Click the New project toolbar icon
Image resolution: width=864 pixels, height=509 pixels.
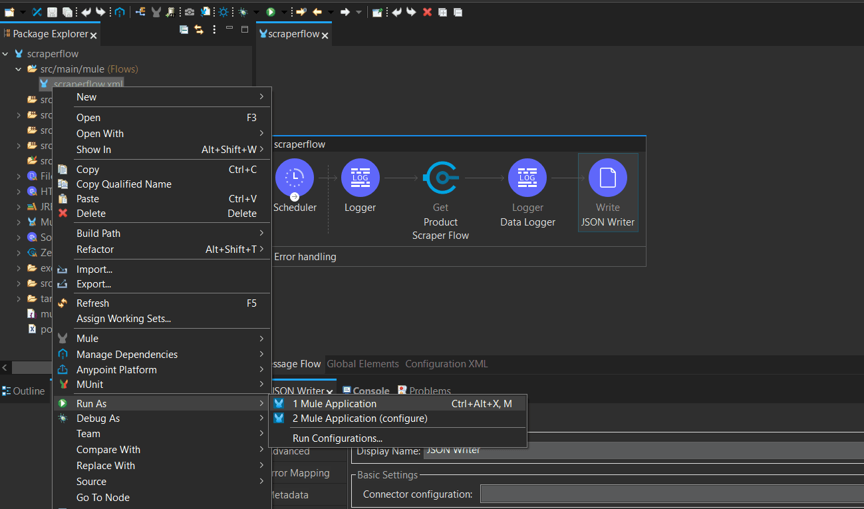(x=9, y=12)
